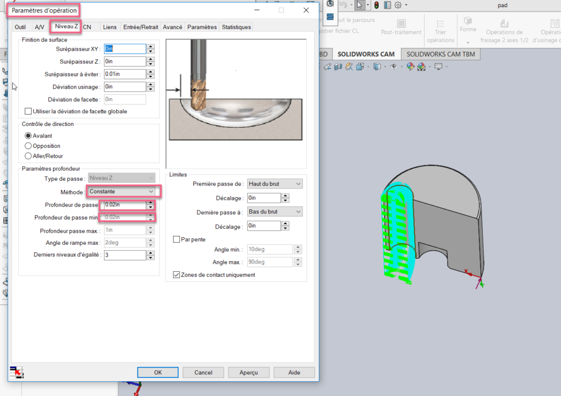The image size is (561, 396).
Task: Expand the Première passe de dropdown
Action: 274,184
